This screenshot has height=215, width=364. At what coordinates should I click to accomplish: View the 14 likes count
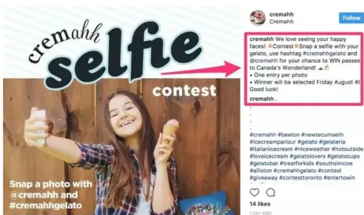260,204
